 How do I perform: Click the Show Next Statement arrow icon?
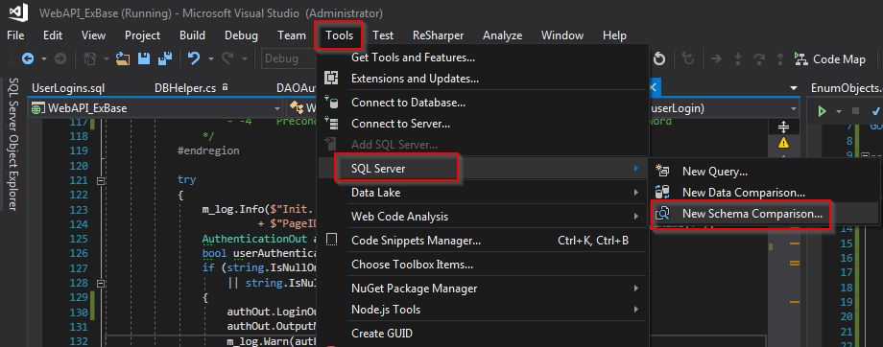pyautogui.click(x=716, y=59)
